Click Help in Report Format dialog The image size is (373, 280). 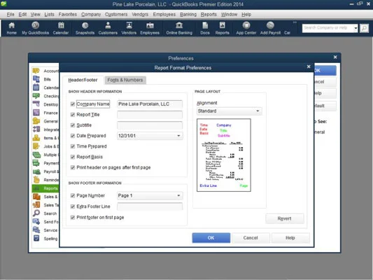pos(290,238)
